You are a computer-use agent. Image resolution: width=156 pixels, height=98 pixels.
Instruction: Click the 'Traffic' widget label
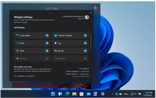click(22, 51)
